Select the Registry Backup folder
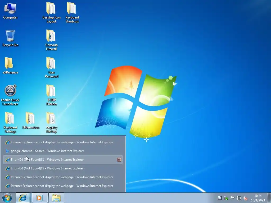 click(52, 122)
